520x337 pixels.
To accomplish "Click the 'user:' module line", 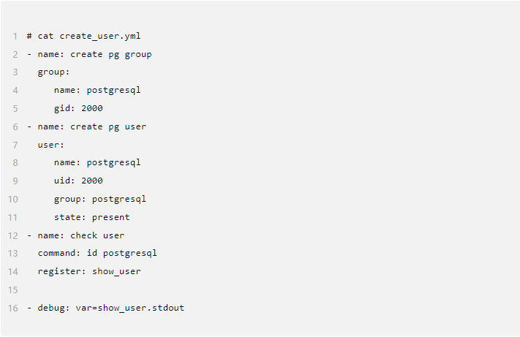I will (51, 145).
